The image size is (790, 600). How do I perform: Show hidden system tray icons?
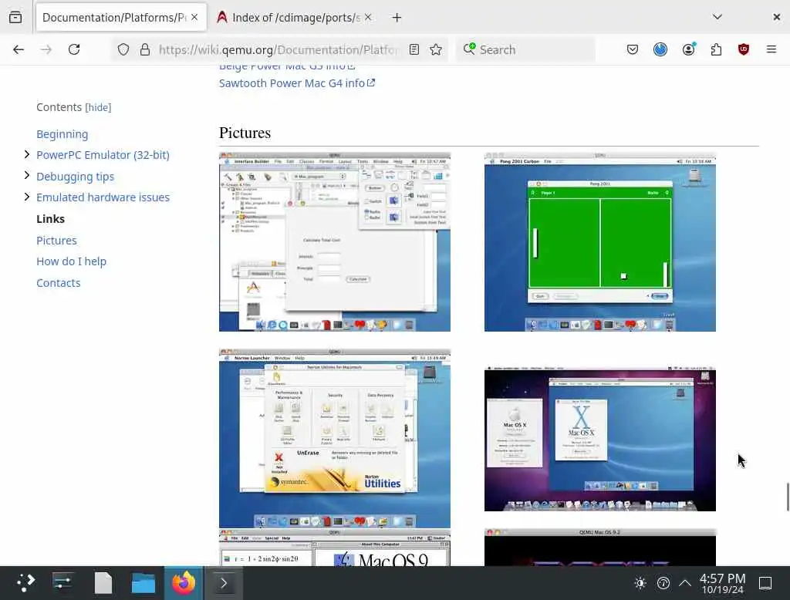coord(685,583)
